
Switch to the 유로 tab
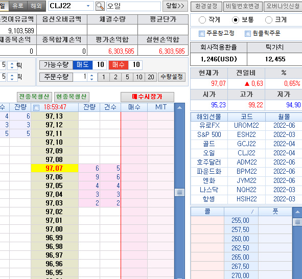coord(18,6)
